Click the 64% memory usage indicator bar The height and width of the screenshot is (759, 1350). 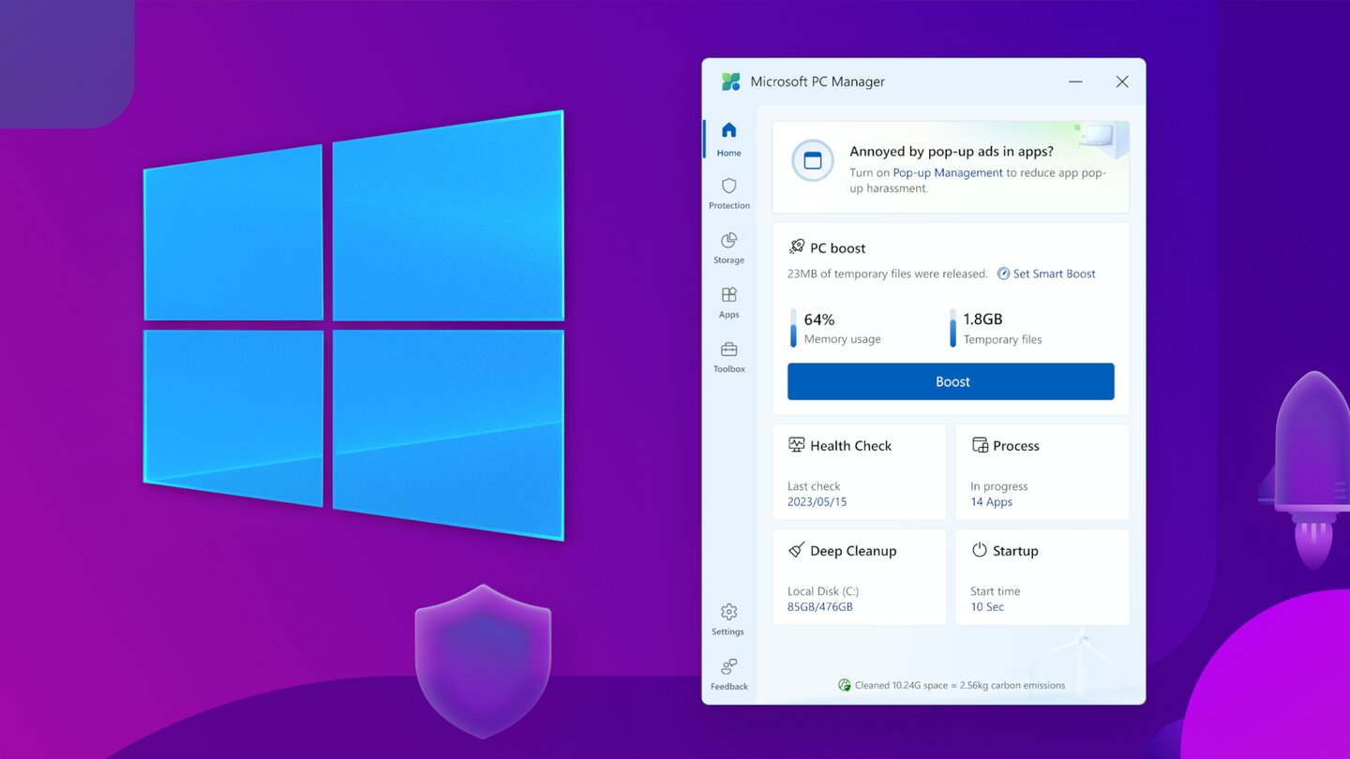[795, 328]
